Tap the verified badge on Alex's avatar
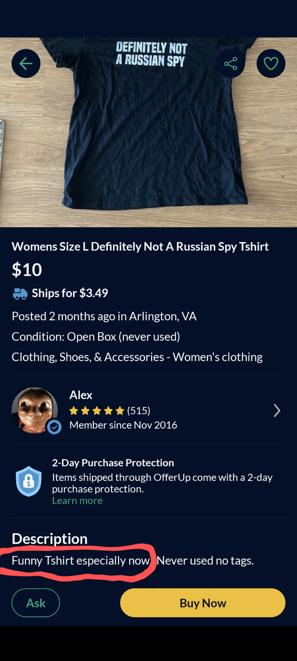This screenshot has height=661, width=297. (54, 427)
